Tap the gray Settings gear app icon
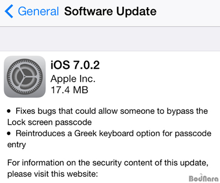 [25, 77]
